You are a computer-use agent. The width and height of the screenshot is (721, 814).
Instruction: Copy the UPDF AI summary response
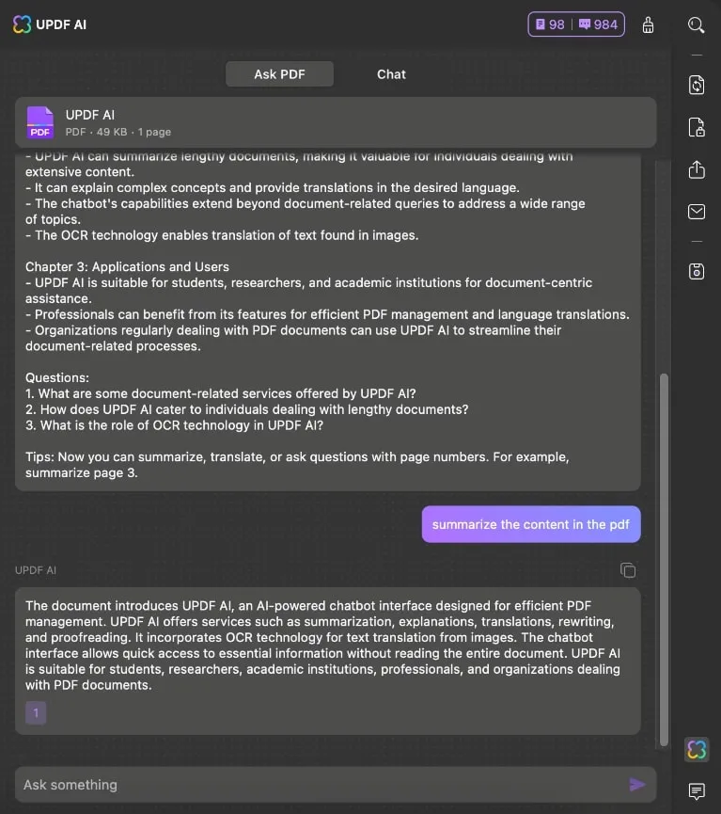pos(628,570)
